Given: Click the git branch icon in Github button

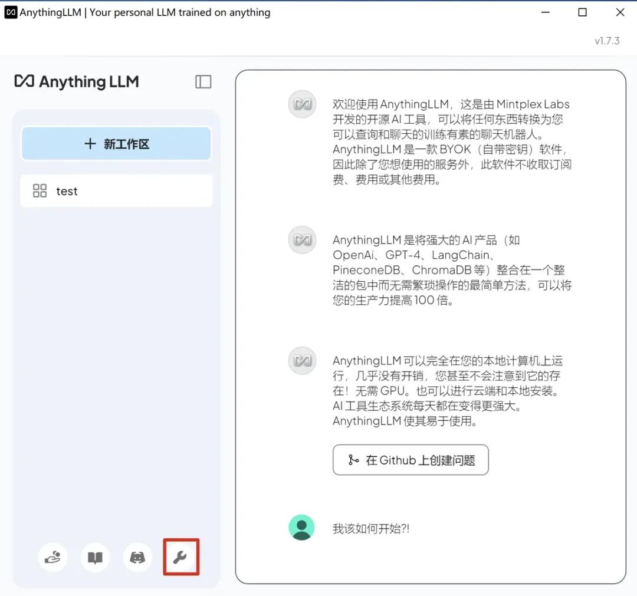Looking at the screenshot, I should tap(353, 460).
